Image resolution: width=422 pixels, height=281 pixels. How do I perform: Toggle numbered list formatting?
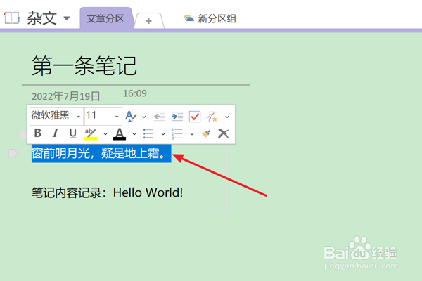[x=177, y=133]
